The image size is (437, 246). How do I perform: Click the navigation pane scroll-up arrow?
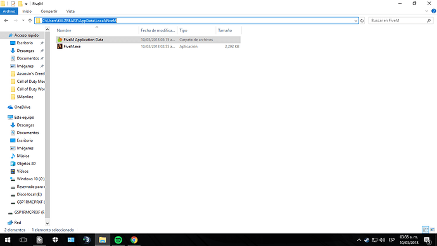point(47,29)
